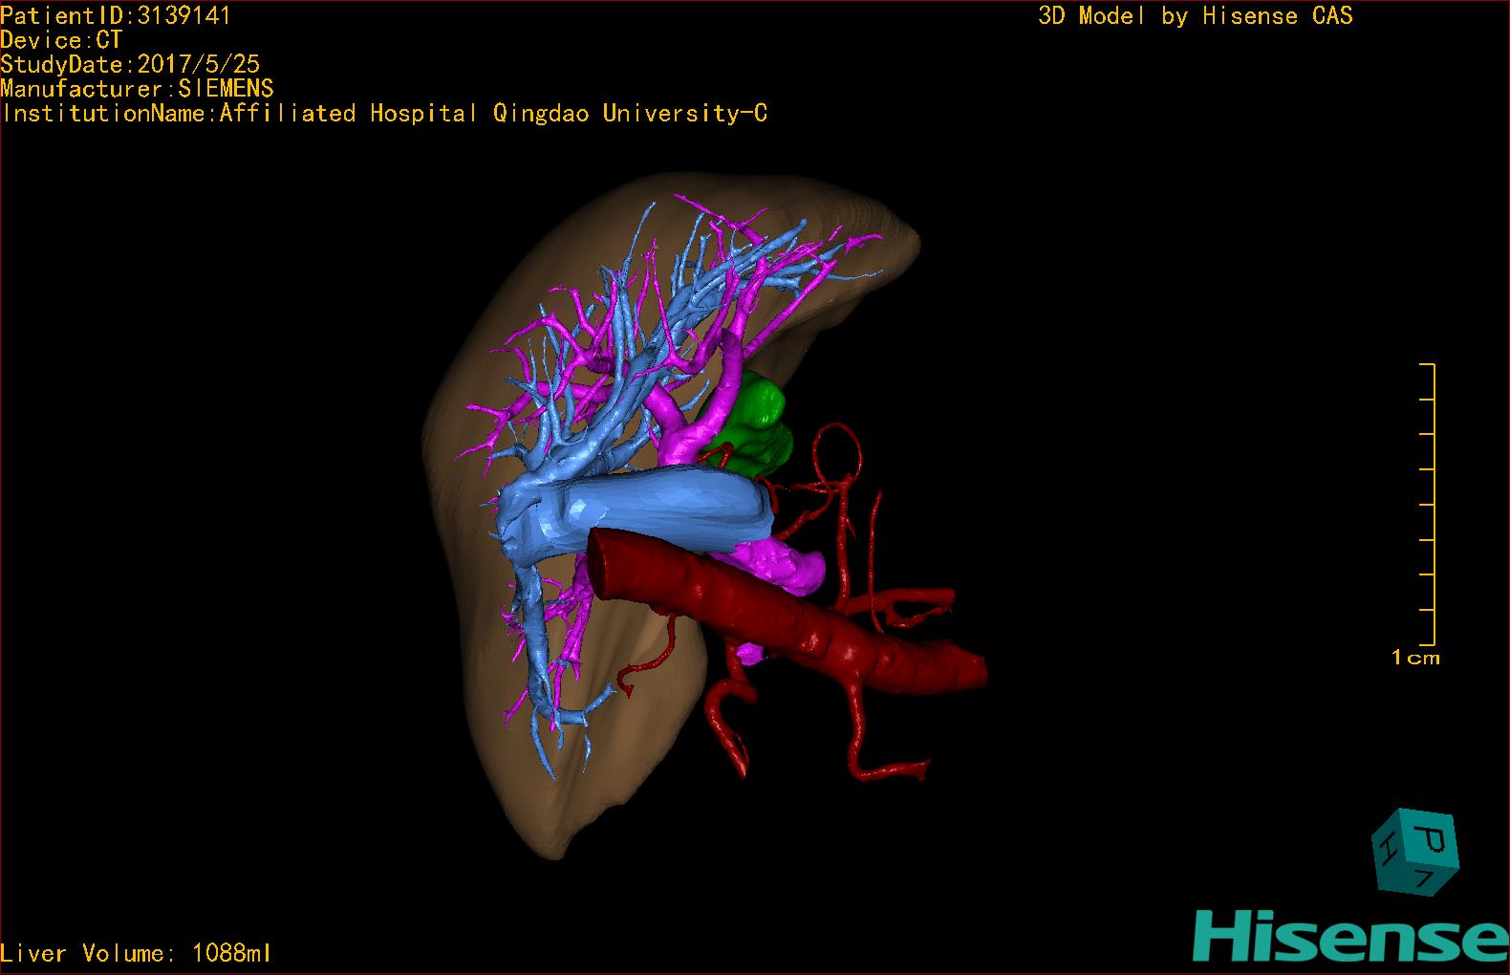Image resolution: width=1510 pixels, height=975 pixels.
Task: Click the Manufacturer:SIEMENS text
Action: (137, 89)
